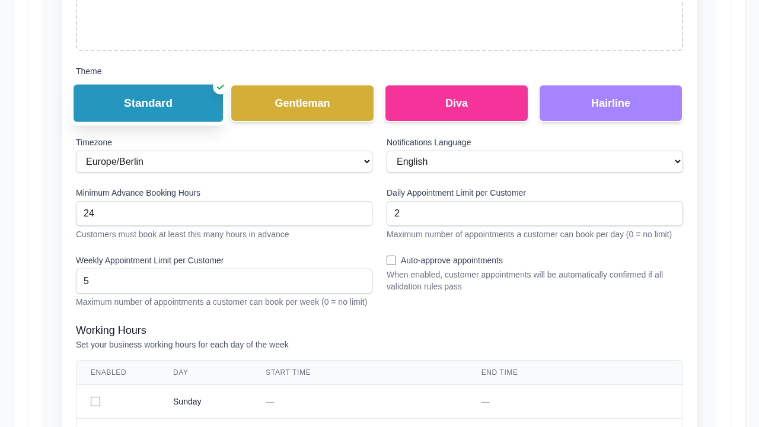Enable the Auto-approve appointments checkbox

(391, 260)
